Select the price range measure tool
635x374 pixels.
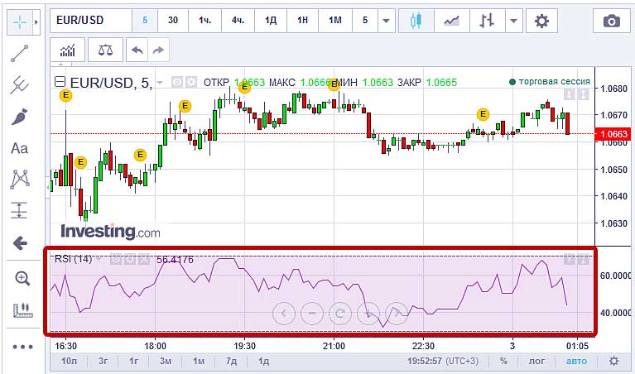pos(19,210)
